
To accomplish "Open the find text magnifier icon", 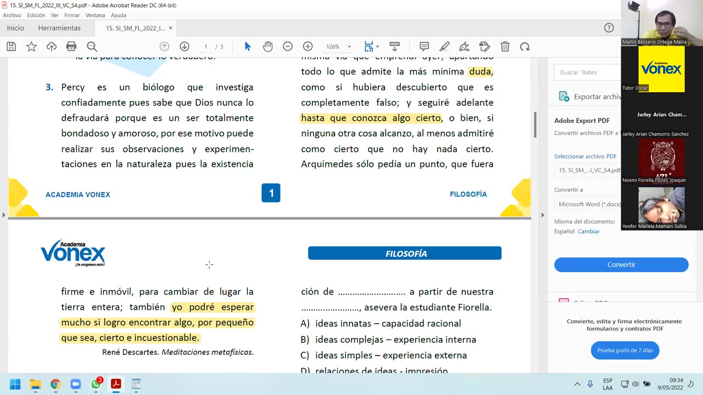I will point(92,47).
